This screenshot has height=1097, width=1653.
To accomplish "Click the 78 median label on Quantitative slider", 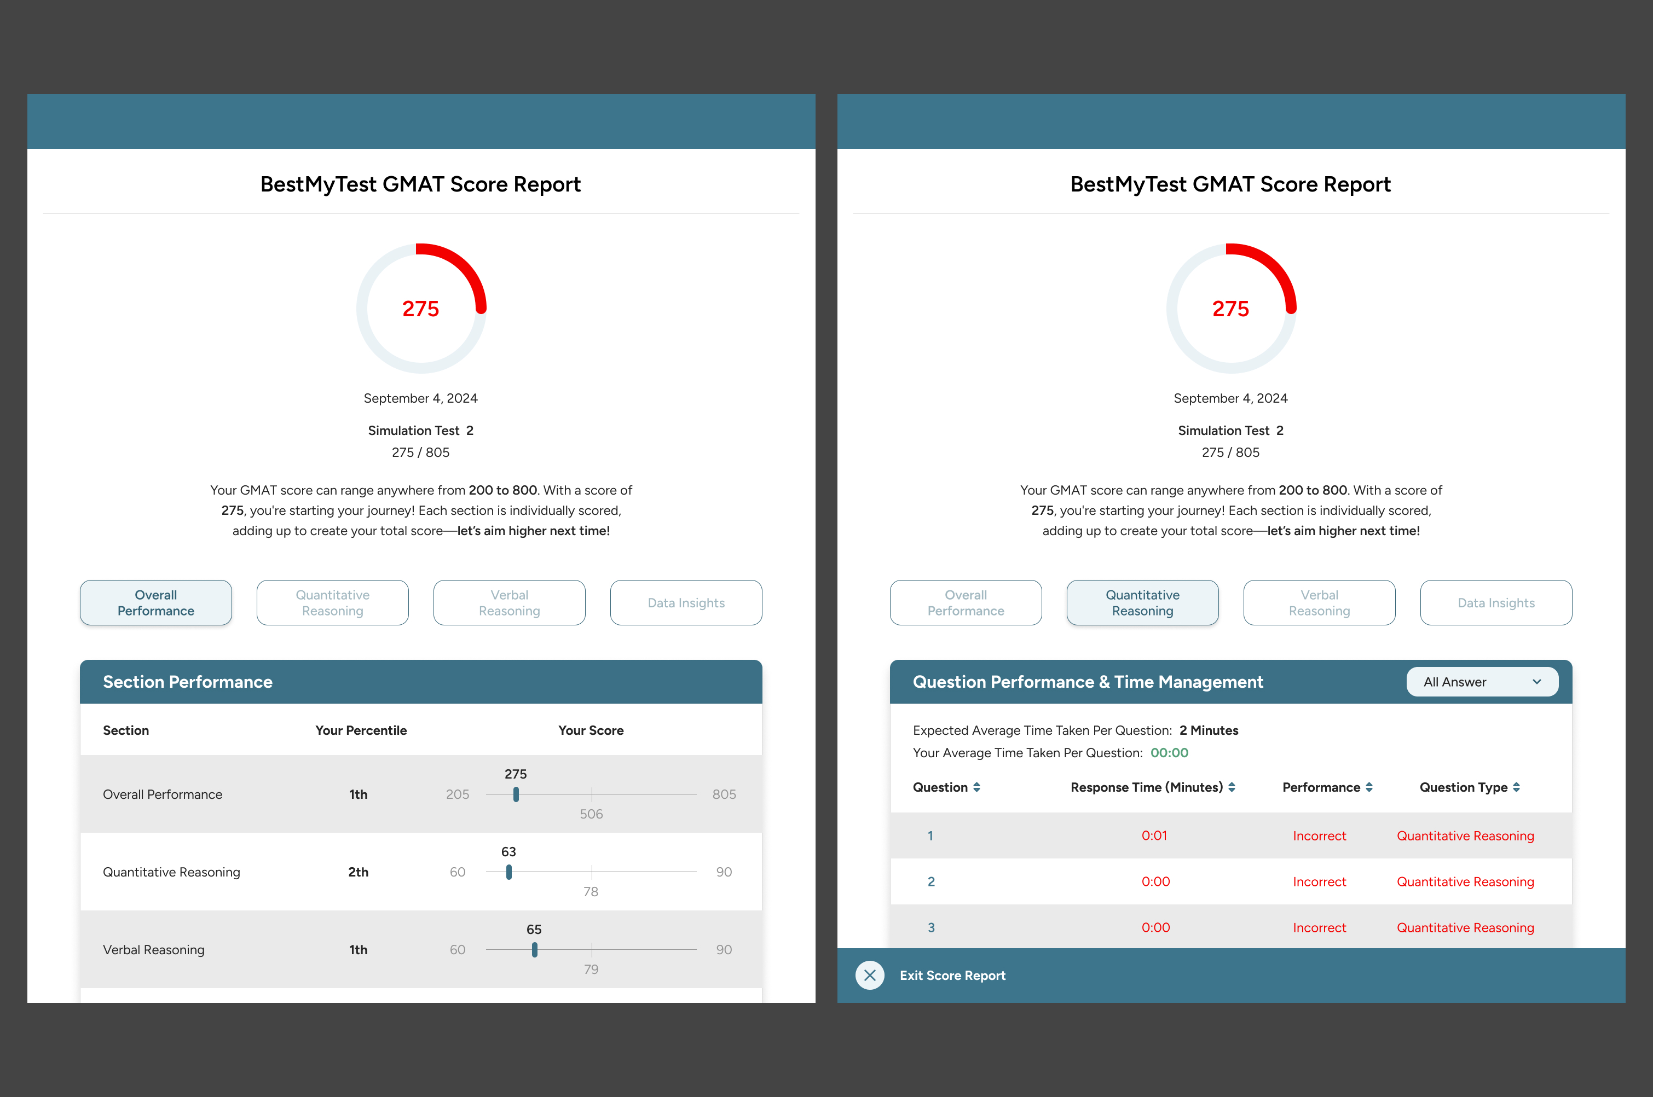I will (x=591, y=892).
